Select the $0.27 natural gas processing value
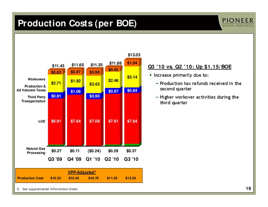Image resolution: width=268 pixels, height=207 pixels. tap(56, 151)
